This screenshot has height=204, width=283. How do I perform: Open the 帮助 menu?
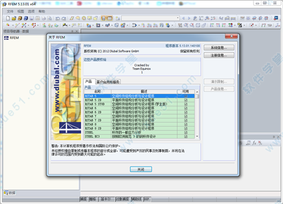click(42, 11)
